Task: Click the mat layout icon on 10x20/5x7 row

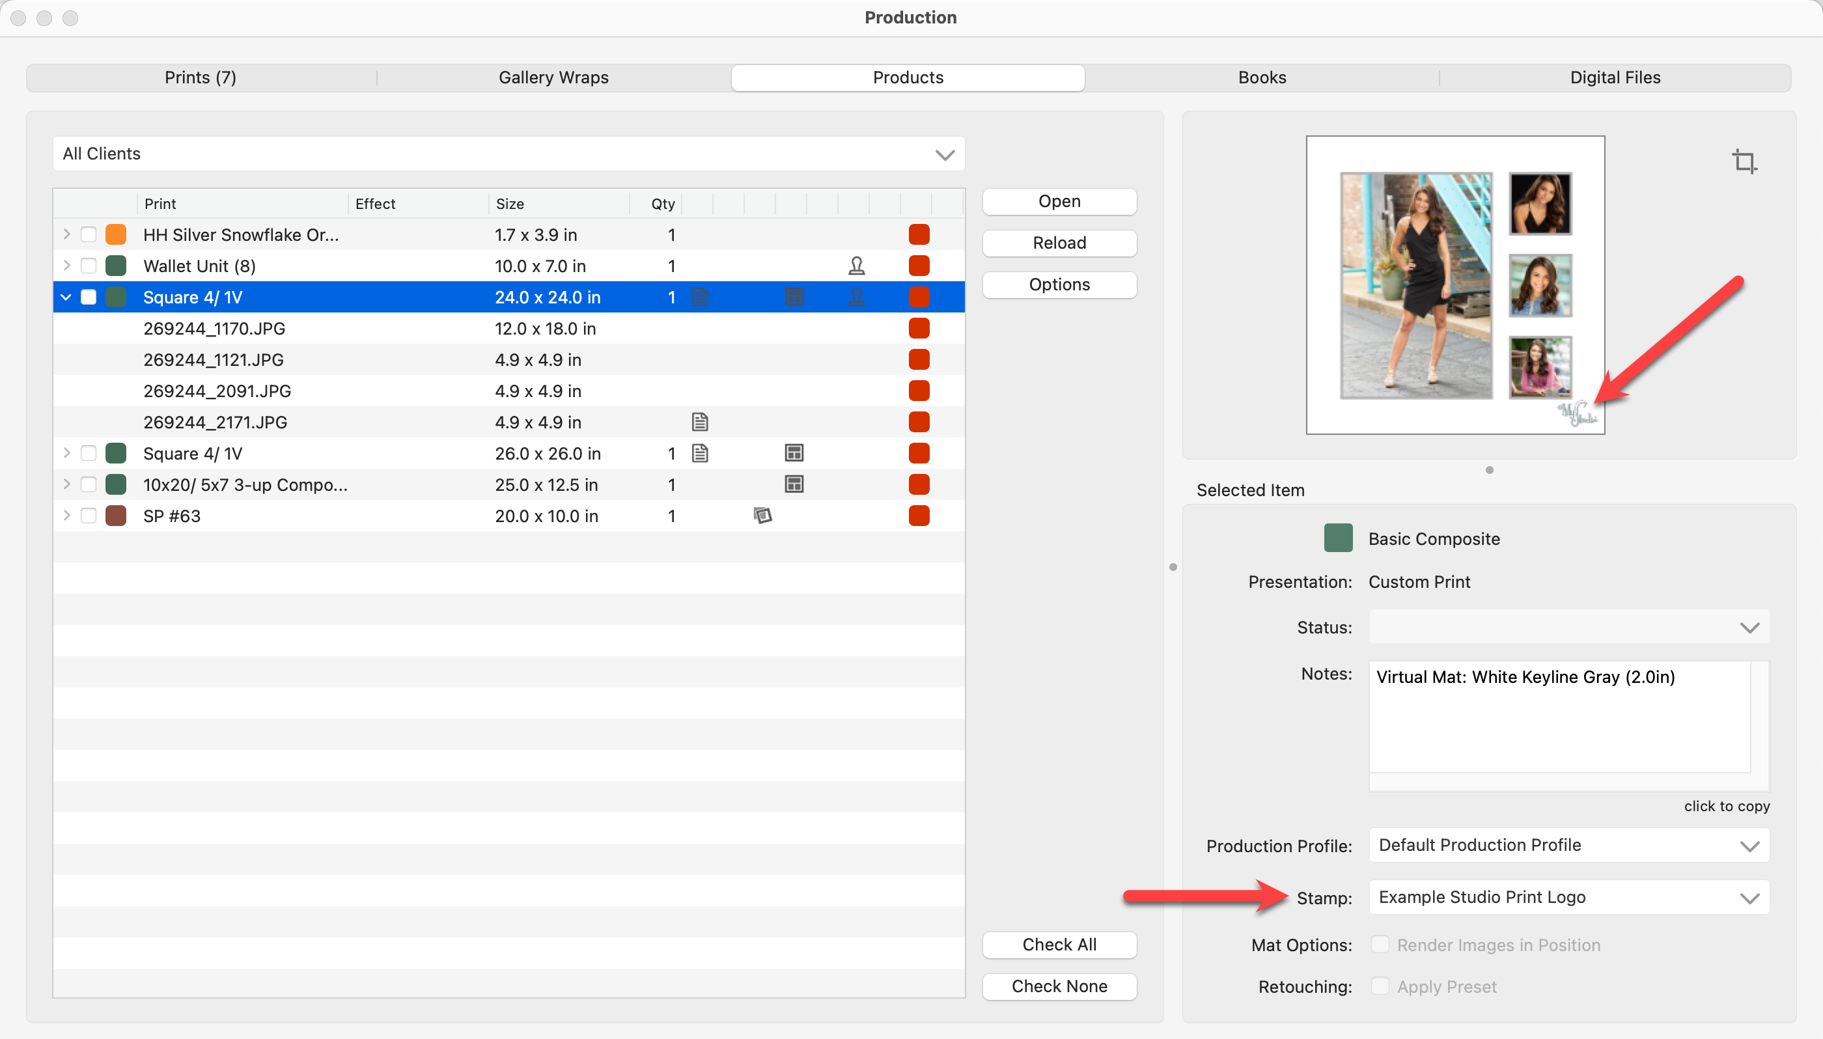Action: (x=794, y=484)
